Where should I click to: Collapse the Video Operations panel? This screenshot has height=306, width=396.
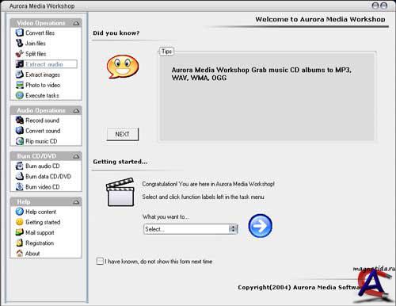pos(76,23)
